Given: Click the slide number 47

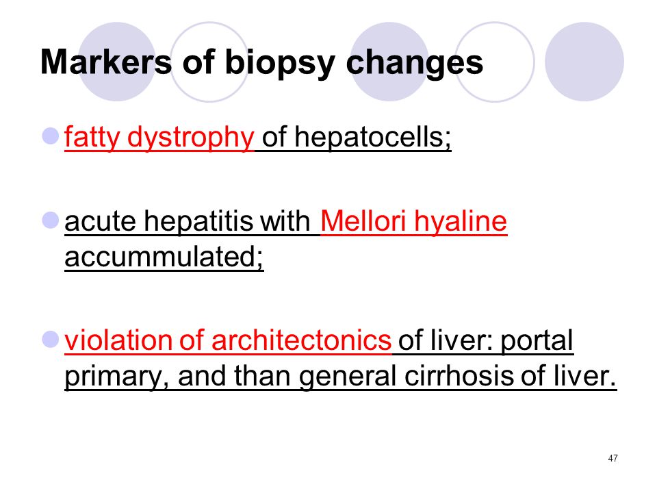Looking at the screenshot, I should click(613, 458).
